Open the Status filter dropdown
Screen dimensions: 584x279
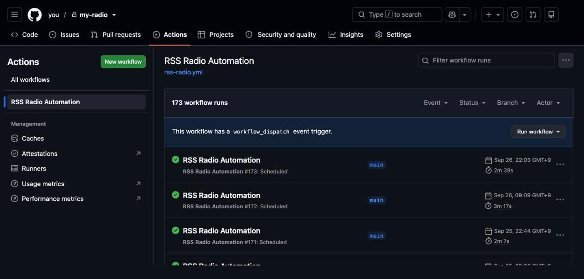point(472,103)
